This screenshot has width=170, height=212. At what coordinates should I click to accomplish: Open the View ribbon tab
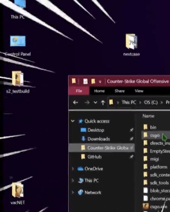coord(139,91)
